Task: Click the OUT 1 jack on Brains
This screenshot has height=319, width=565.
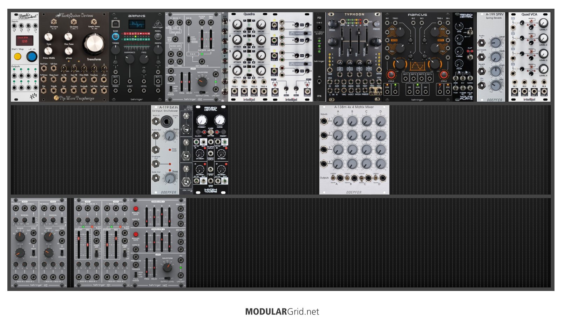Action: point(116,81)
